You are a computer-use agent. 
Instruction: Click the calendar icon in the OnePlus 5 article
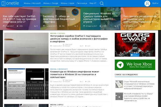(51, 46)
